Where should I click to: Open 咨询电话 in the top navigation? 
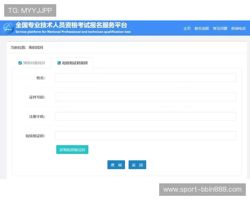[238, 29]
